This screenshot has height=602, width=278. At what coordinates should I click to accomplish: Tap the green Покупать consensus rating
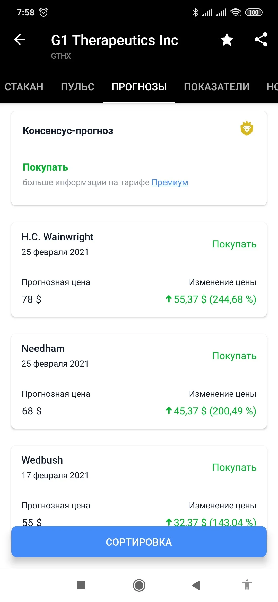[x=45, y=167]
